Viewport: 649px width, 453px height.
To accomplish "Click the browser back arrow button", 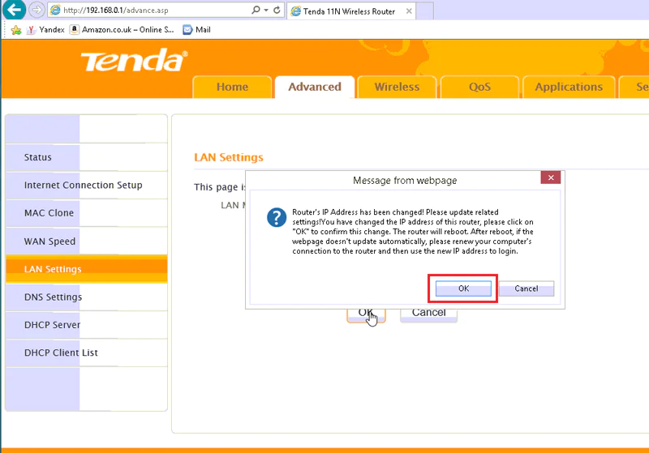I will [x=14, y=10].
